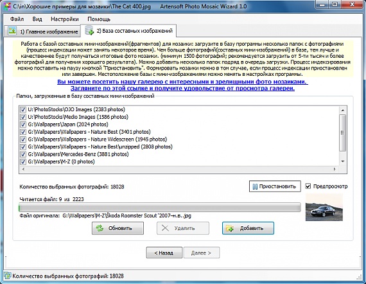Click the Назад button
The width and height of the screenshot is (366, 284).
tap(164, 253)
